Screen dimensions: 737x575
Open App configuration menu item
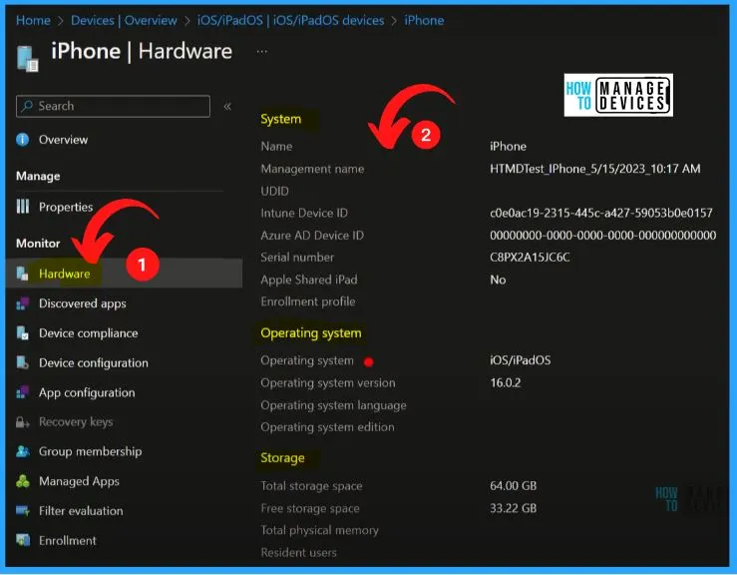[x=87, y=392]
